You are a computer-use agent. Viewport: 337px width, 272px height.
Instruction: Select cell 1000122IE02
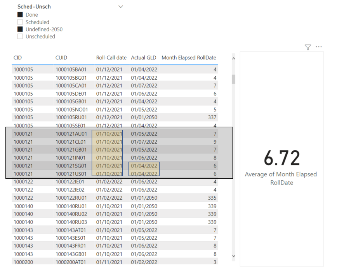70,190
